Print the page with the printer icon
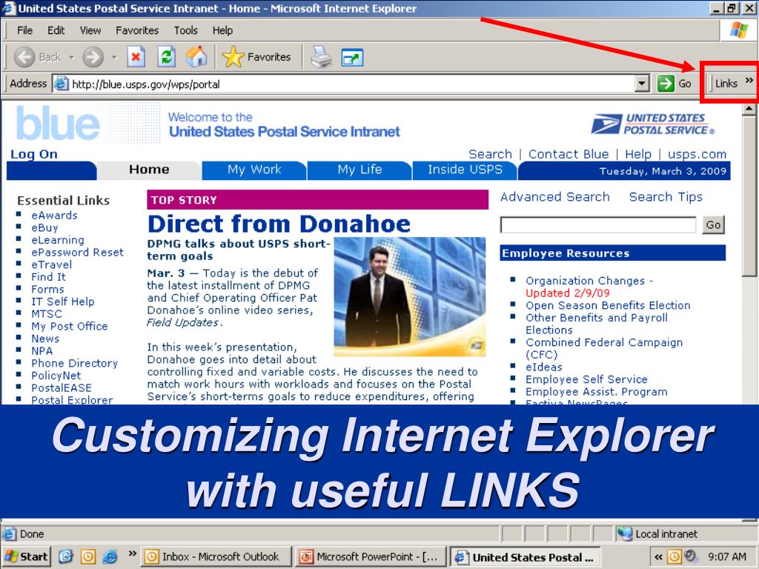759x569 pixels. 321,57
